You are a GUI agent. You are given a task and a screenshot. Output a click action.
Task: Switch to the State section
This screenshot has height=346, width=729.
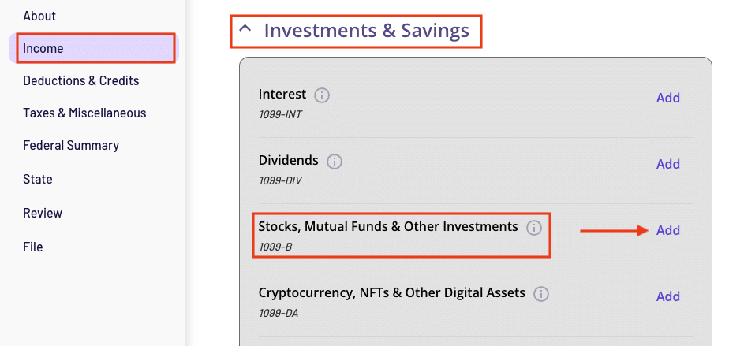38,179
